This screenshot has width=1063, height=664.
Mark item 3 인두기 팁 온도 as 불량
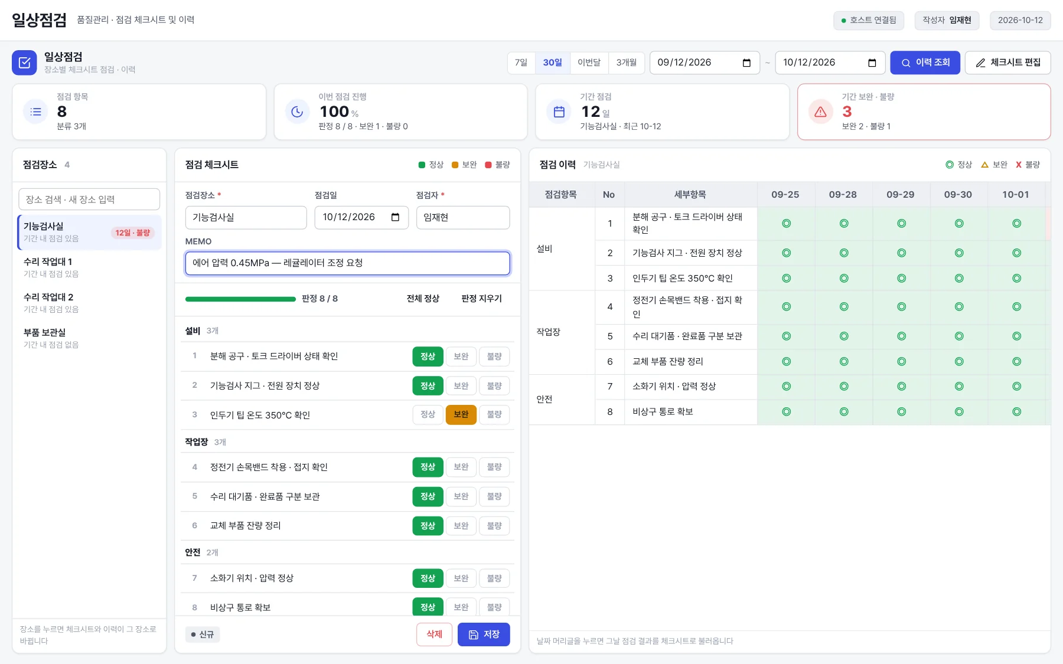(x=494, y=414)
